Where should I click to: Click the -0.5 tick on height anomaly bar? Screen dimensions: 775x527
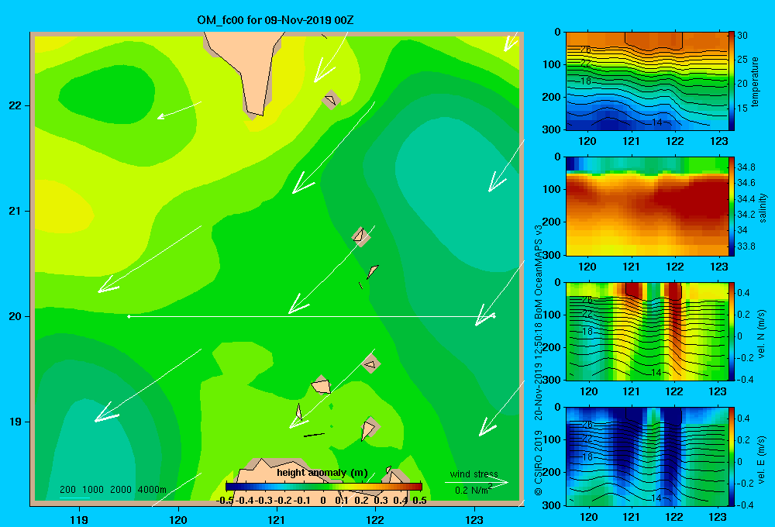[x=225, y=501]
